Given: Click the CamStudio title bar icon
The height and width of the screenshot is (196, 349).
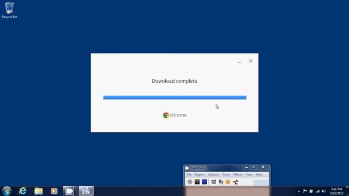Looking at the screenshot, I should point(187,168).
